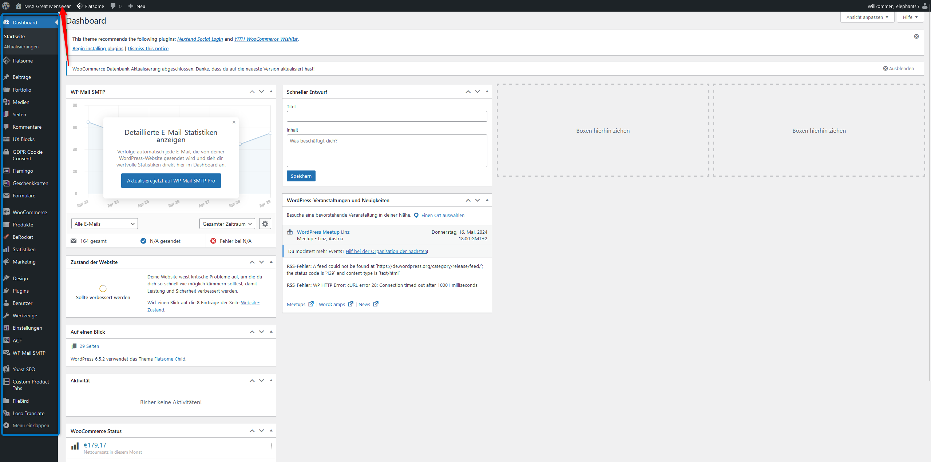The image size is (931, 462).
Task: Open the Meetups external link
Action: pos(300,304)
